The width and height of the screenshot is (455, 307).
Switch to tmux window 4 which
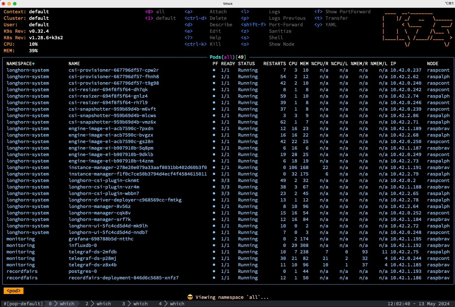point(172,304)
